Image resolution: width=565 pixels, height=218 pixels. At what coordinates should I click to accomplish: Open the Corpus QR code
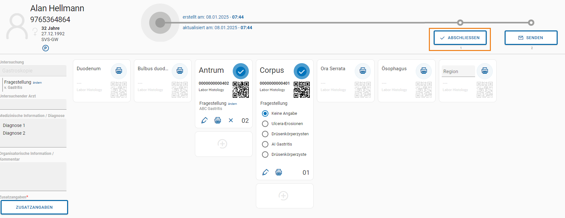coord(302,90)
